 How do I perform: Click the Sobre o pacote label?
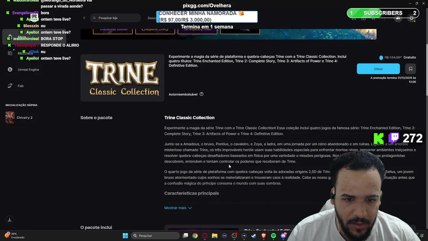[96, 117]
